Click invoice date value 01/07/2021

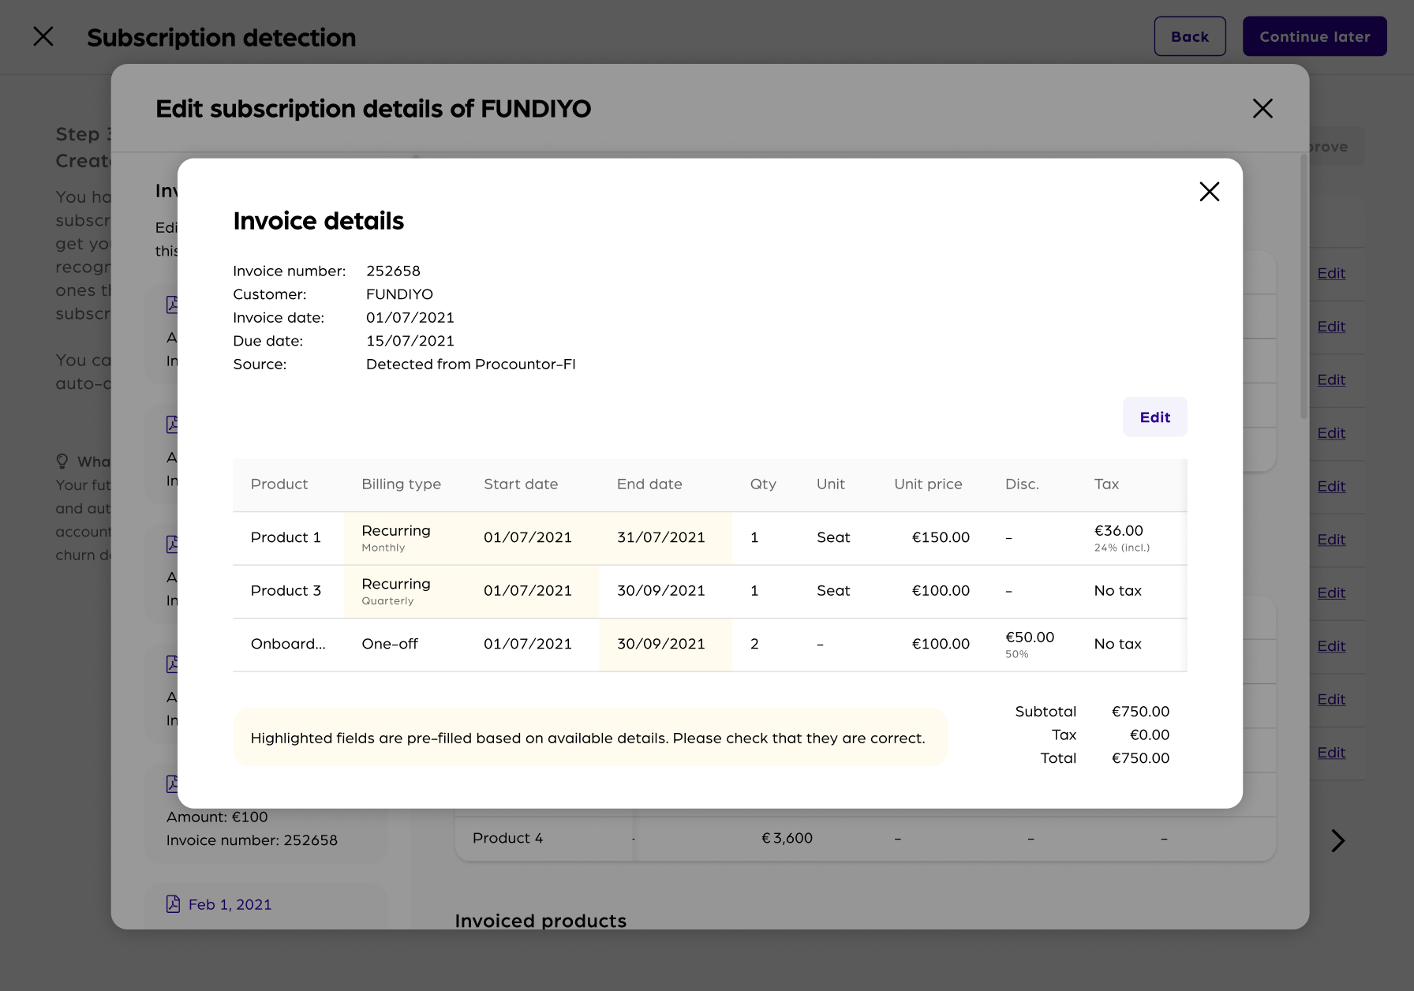[x=410, y=318]
